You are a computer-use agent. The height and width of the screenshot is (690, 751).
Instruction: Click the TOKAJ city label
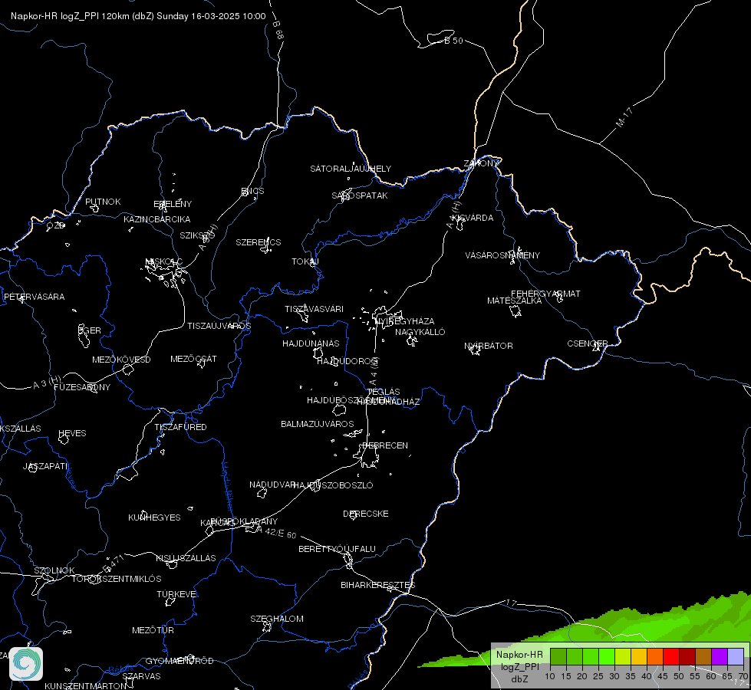point(305,261)
